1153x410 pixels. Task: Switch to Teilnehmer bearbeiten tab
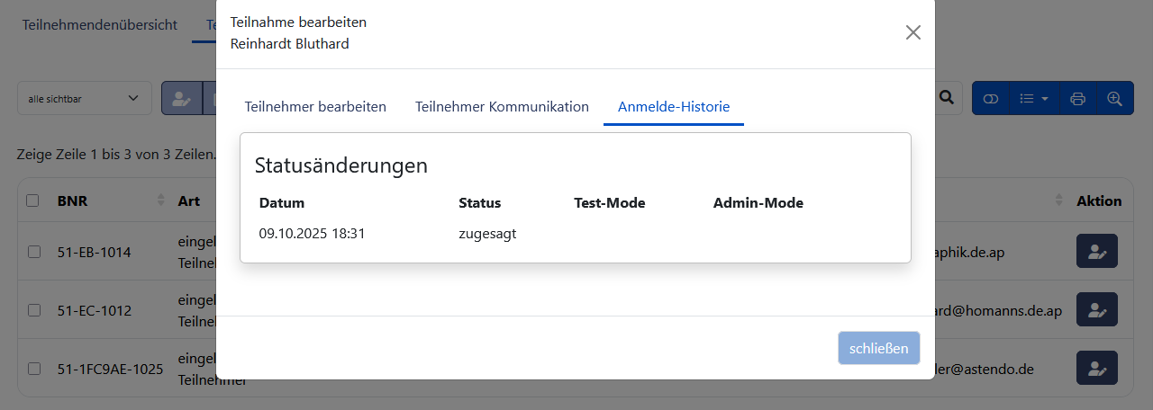coord(315,106)
